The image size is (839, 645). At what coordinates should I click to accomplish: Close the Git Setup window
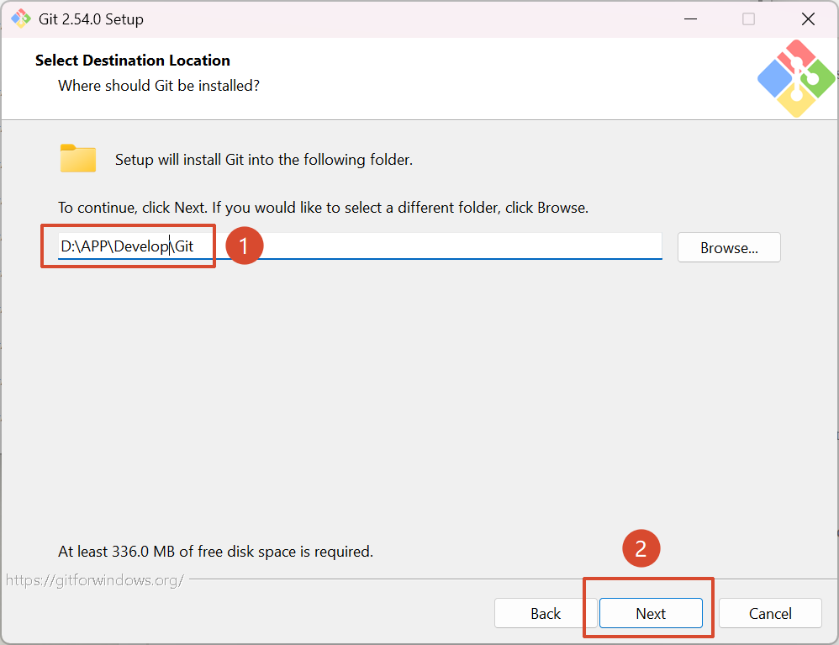click(x=808, y=19)
